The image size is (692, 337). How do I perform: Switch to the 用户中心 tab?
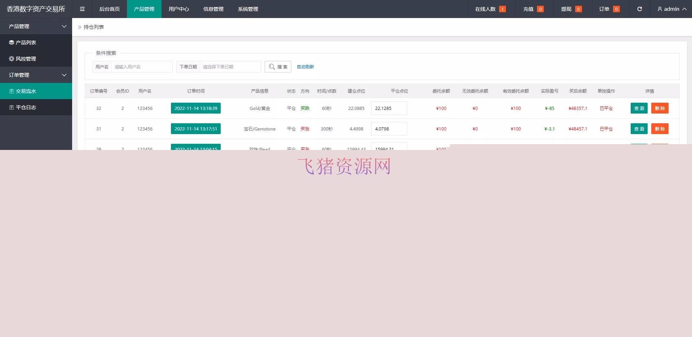[179, 9]
